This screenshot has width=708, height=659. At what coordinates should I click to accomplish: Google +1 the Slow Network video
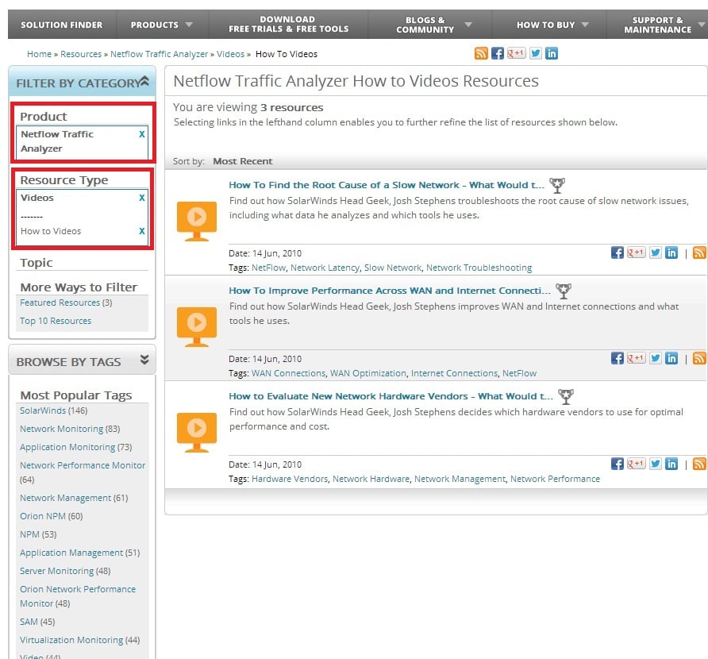point(637,252)
